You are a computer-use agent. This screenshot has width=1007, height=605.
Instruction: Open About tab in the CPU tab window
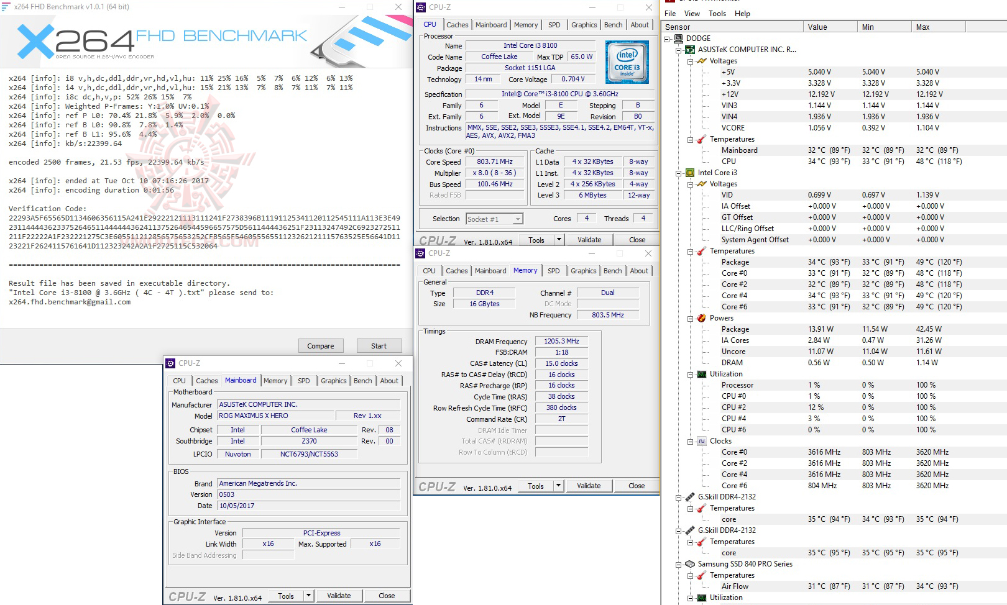[x=640, y=25]
